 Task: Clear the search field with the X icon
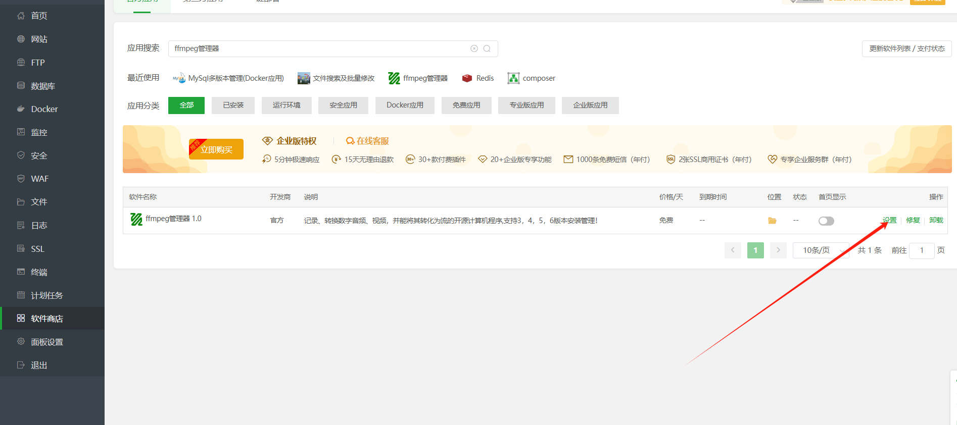[x=474, y=48]
